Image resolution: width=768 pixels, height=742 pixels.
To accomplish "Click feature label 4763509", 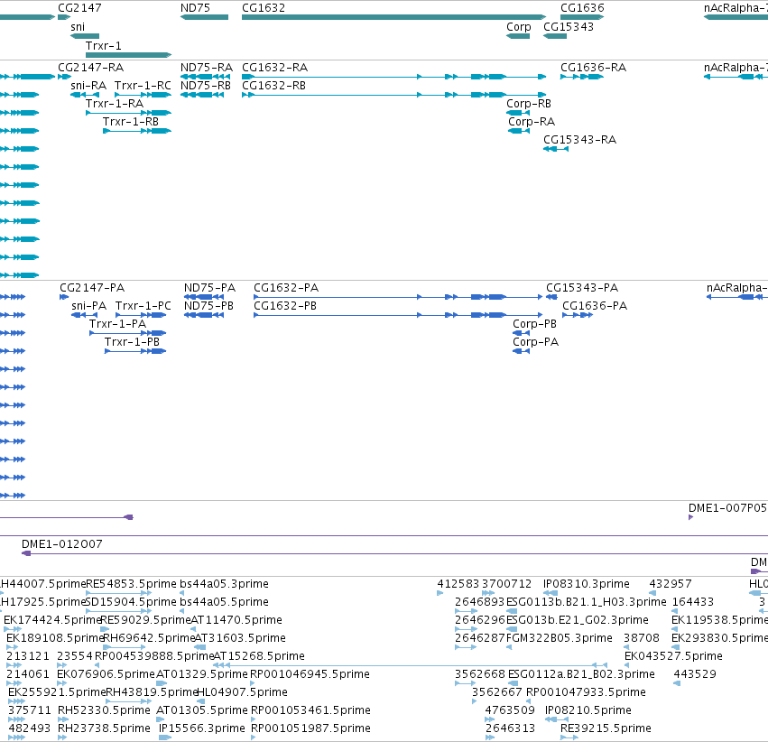I will pos(510,710).
